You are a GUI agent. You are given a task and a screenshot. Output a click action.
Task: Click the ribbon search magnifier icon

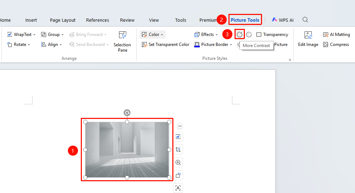click(x=305, y=20)
